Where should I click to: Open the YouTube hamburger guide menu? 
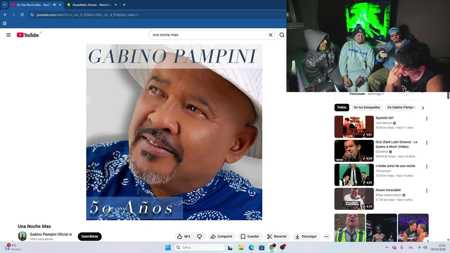(x=8, y=35)
